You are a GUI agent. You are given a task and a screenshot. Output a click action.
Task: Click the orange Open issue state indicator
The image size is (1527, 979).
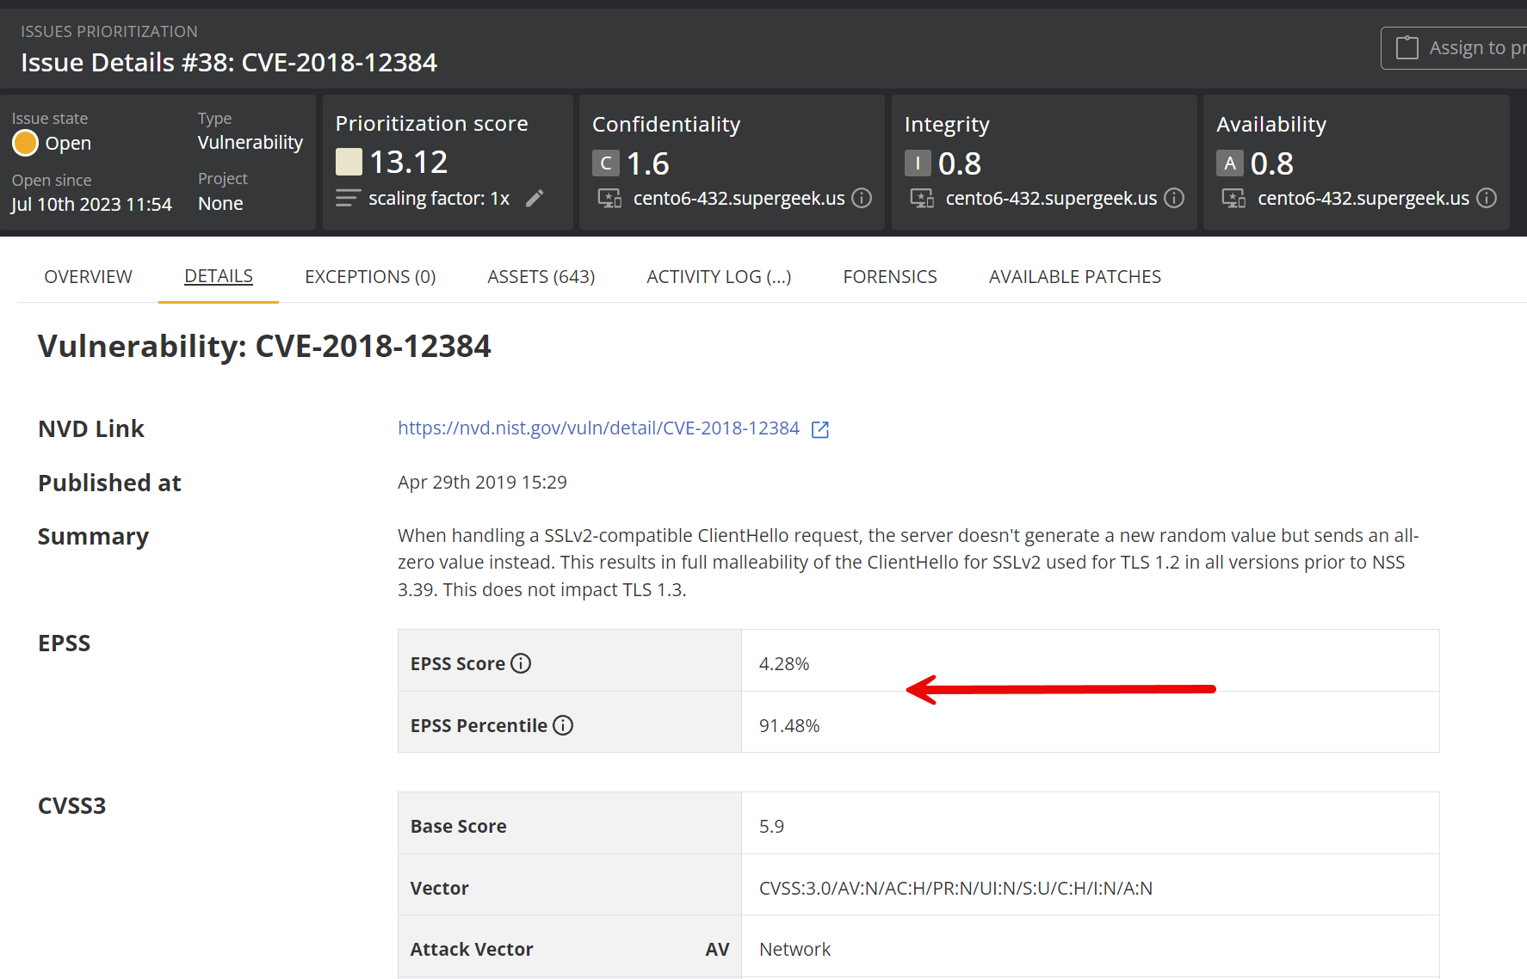26,143
